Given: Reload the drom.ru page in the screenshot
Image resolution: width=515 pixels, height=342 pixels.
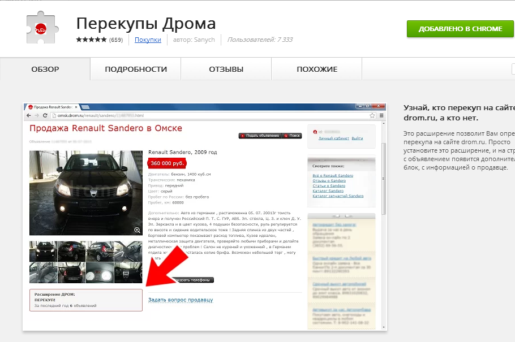Looking at the screenshot, I should pos(45,115).
